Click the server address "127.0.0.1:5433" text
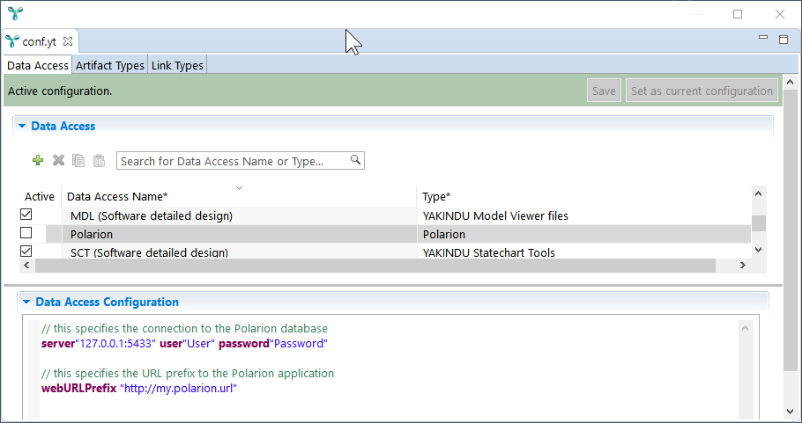802x423 pixels. tap(116, 343)
